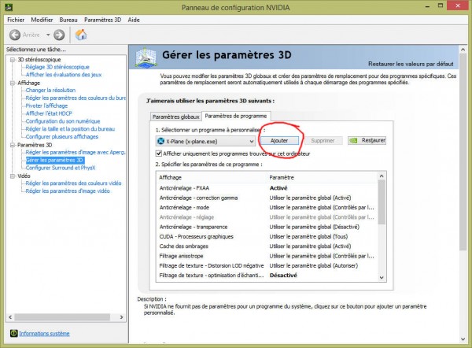Click 'CUDA - Processeurs graphiques' row

[x=267, y=236]
